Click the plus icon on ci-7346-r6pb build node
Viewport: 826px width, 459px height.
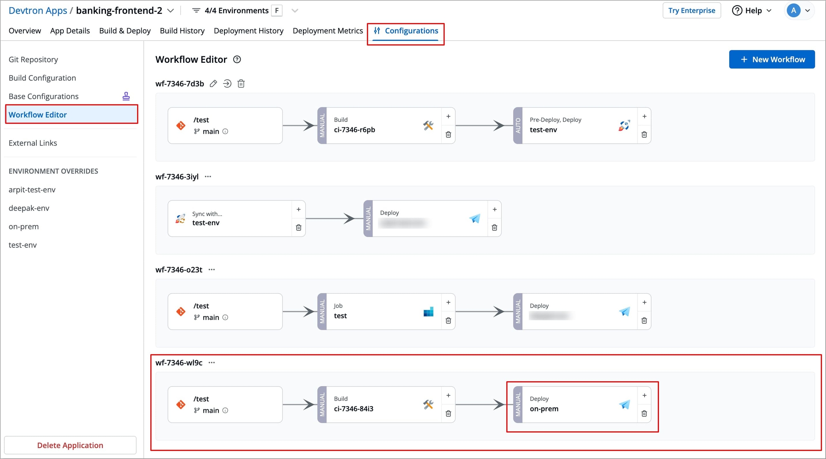(448, 116)
